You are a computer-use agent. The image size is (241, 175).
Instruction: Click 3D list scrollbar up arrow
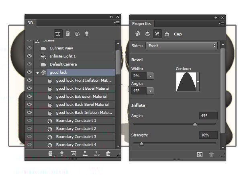pos(118,43)
